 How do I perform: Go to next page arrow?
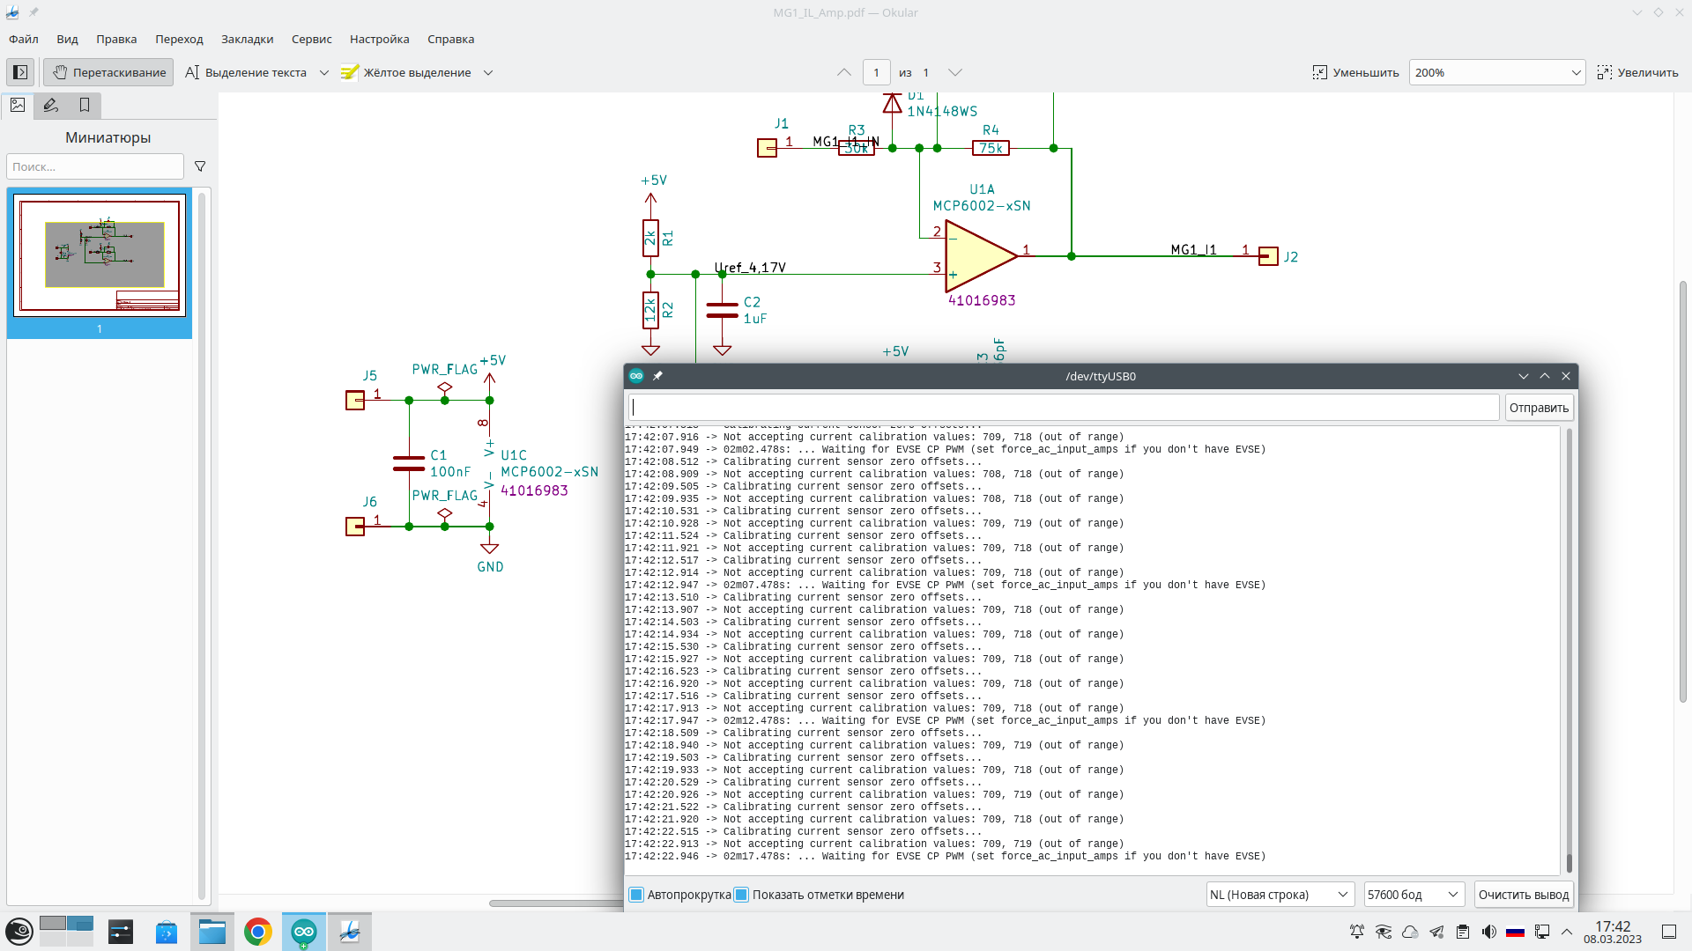click(x=954, y=72)
